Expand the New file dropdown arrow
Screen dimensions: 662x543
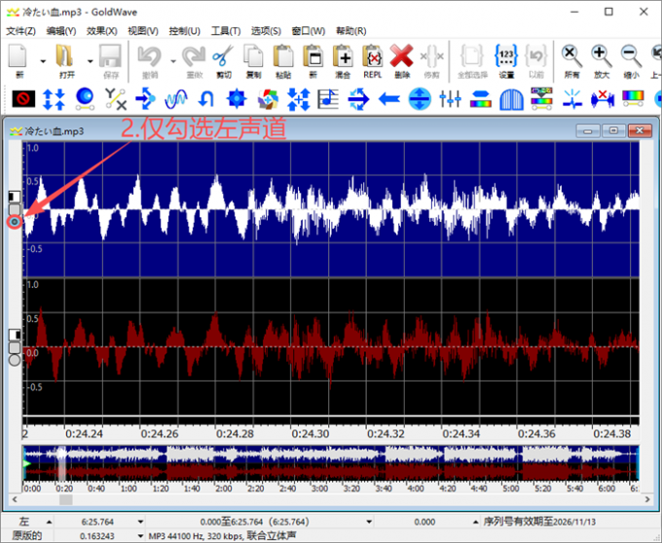[43, 61]
